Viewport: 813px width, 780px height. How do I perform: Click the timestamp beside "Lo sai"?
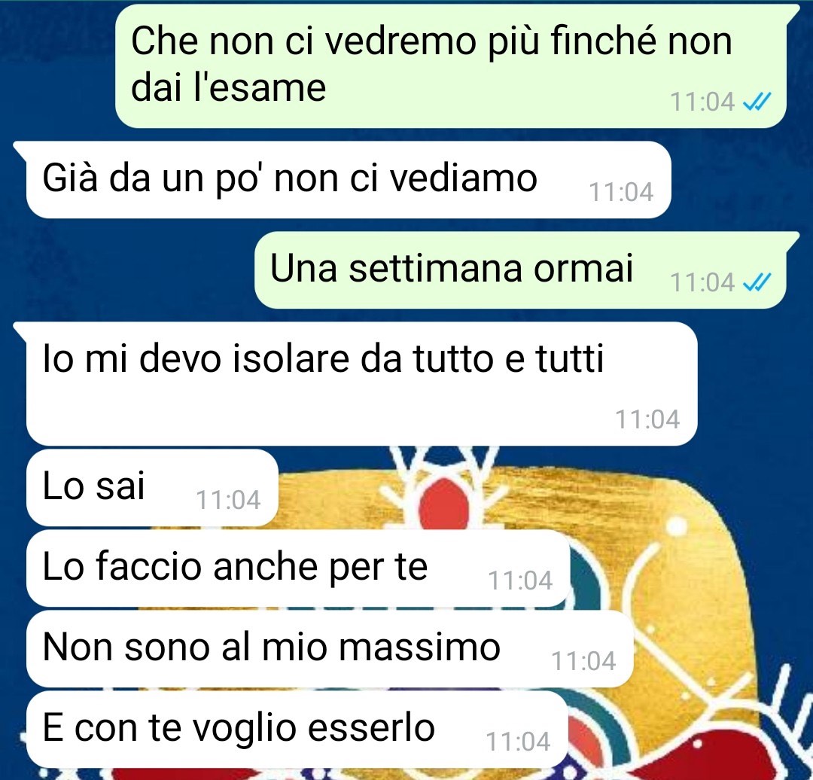click(228, 501)
